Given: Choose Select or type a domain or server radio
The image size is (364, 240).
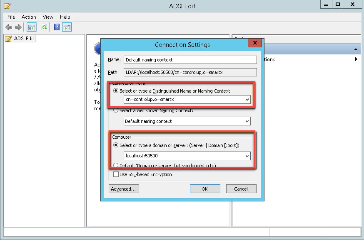Looking at the screenshot, I should click(116, 145).
